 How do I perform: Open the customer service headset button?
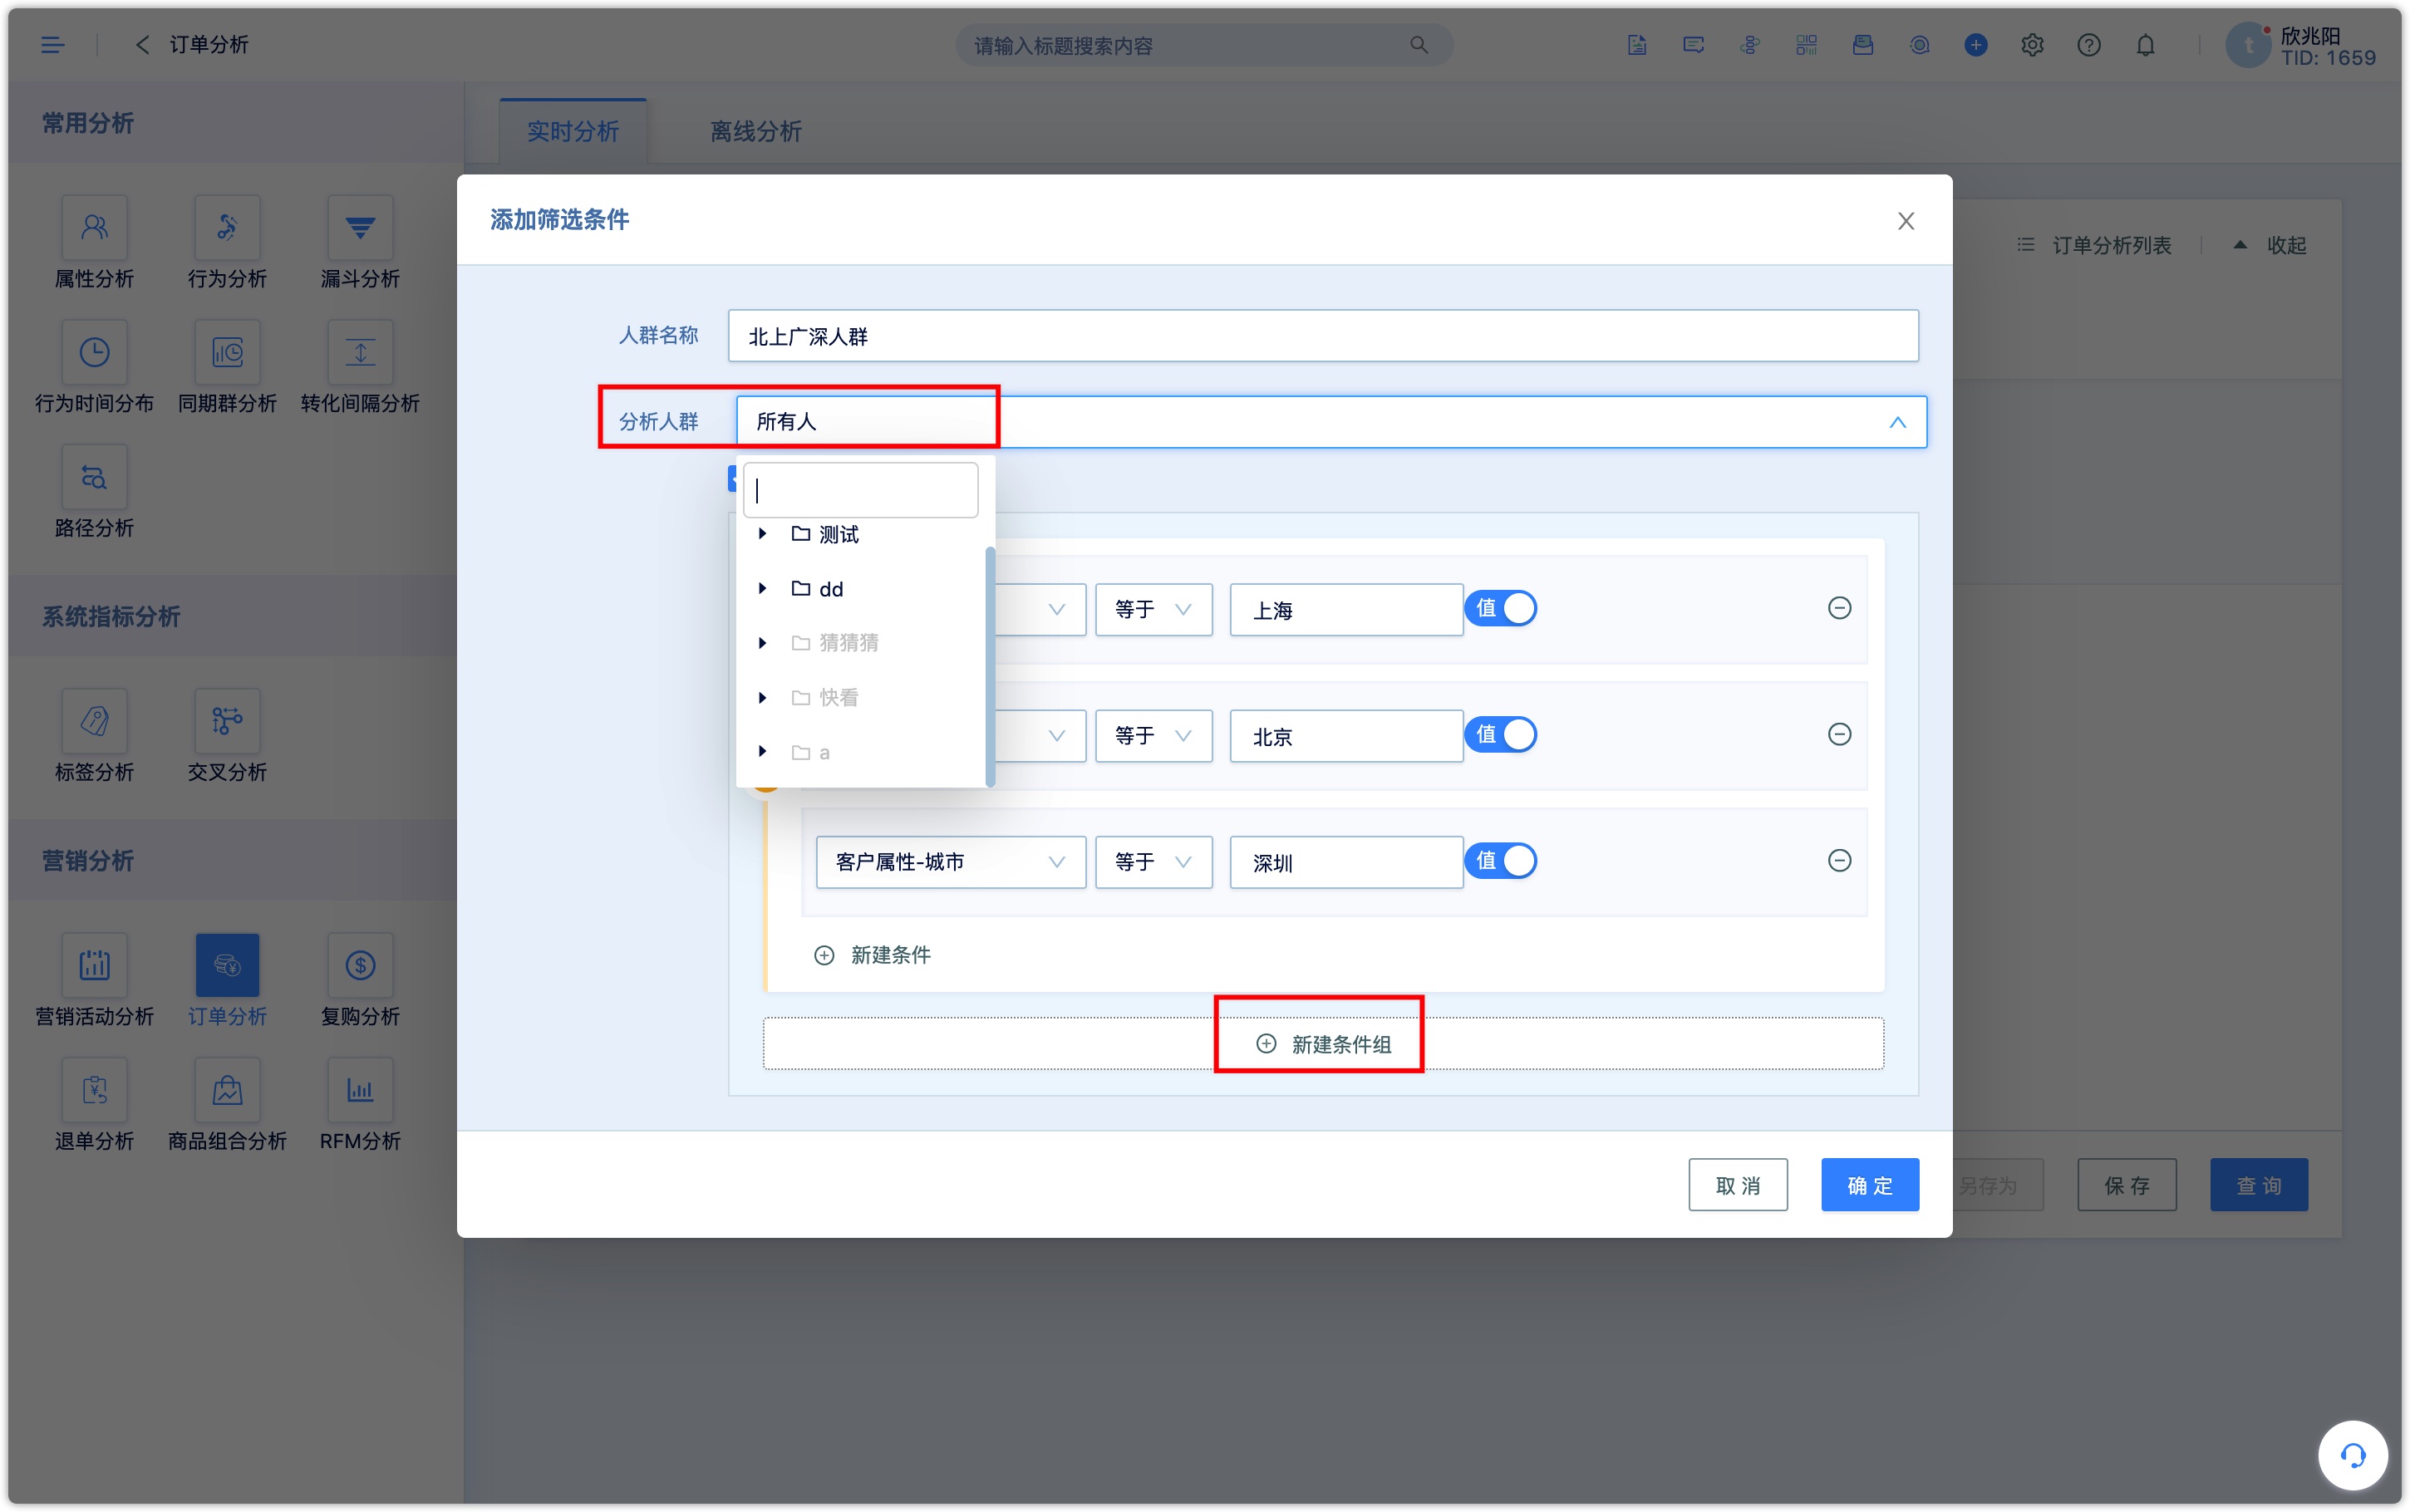[2352, 1455]
